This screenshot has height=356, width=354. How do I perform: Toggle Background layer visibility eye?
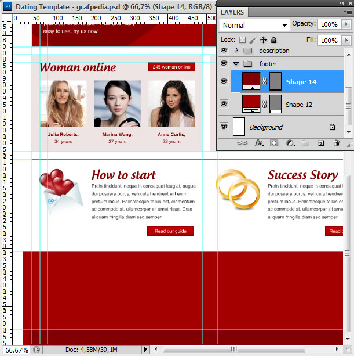coord(224,126)
